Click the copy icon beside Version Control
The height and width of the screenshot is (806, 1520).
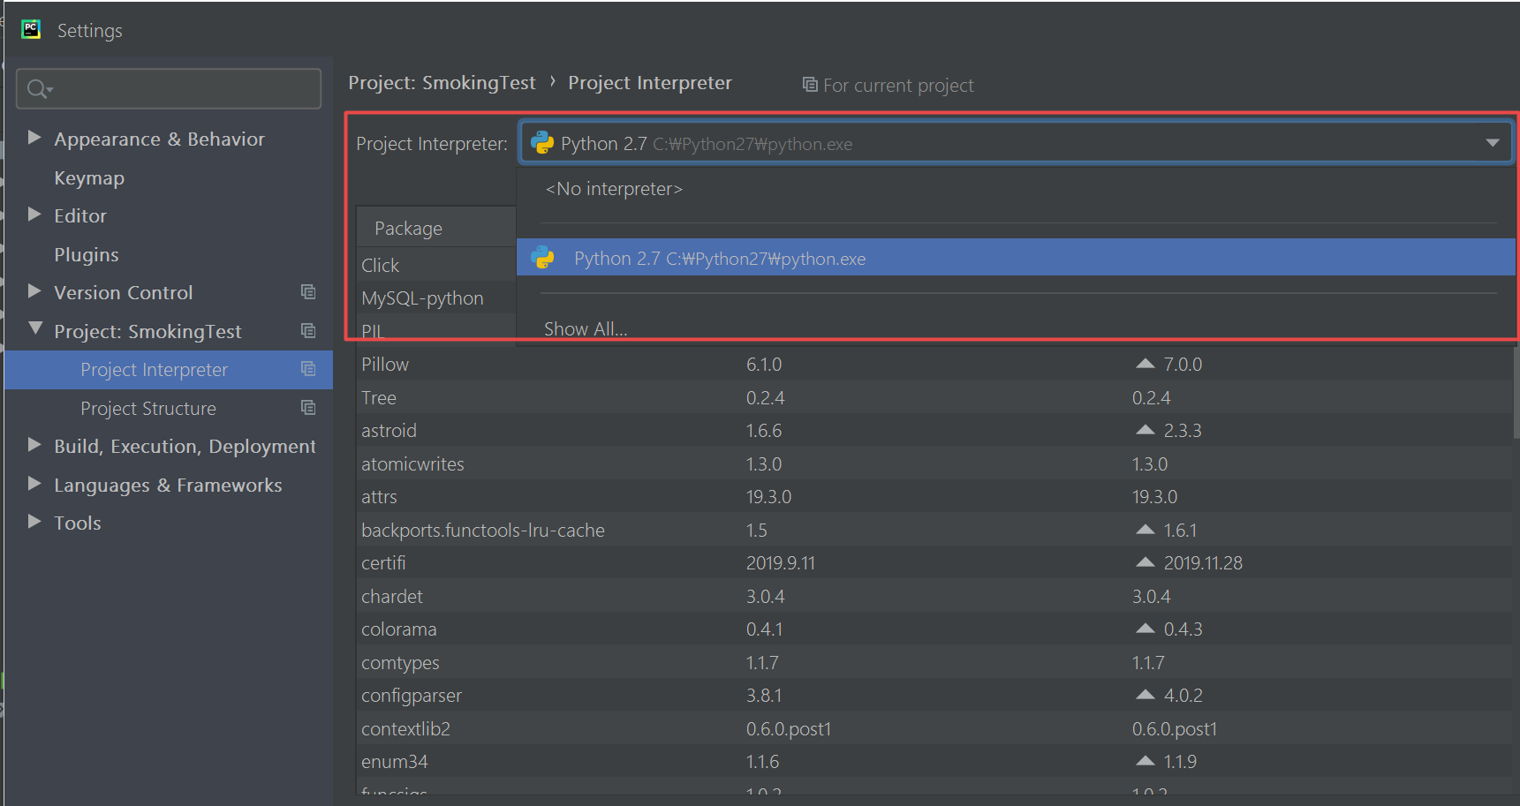[x=308, y=291]
